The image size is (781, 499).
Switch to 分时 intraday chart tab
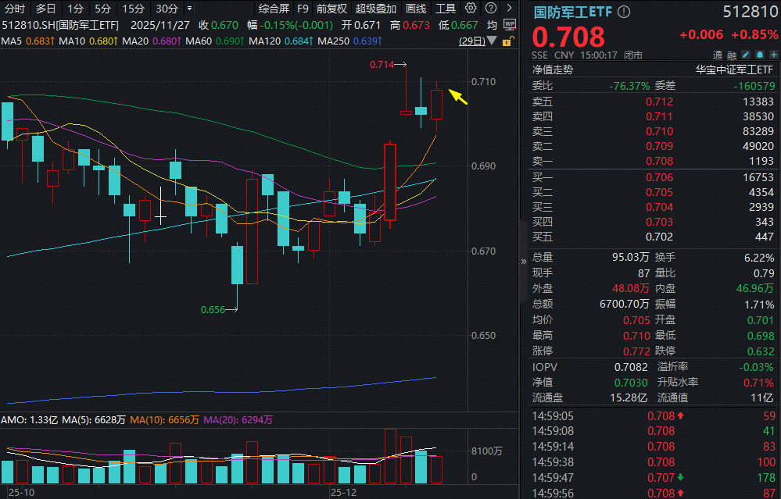point(15,9)
